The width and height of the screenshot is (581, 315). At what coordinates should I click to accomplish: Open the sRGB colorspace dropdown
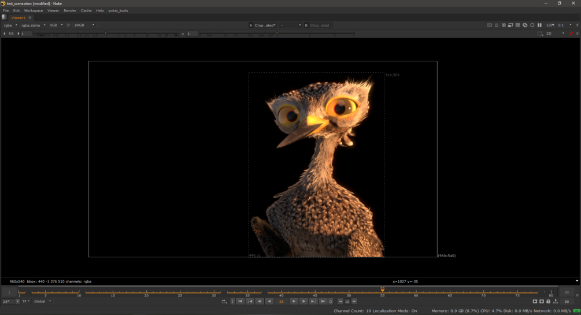(84, 25)
